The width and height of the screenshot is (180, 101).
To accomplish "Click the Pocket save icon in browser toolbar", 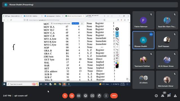I will (x=118, y=20).
